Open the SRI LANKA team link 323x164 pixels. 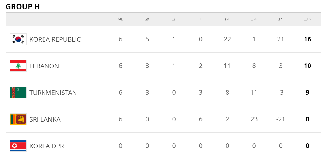[45, 119]
